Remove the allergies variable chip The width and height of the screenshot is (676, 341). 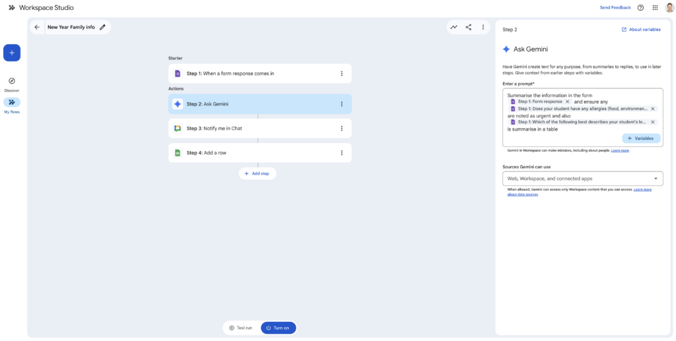coord(653,109)
